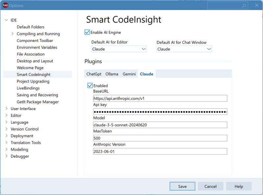Screen dimensions: 263x195
Task: Select Desktop and Layout in the tree
Action: pos(35,61)
